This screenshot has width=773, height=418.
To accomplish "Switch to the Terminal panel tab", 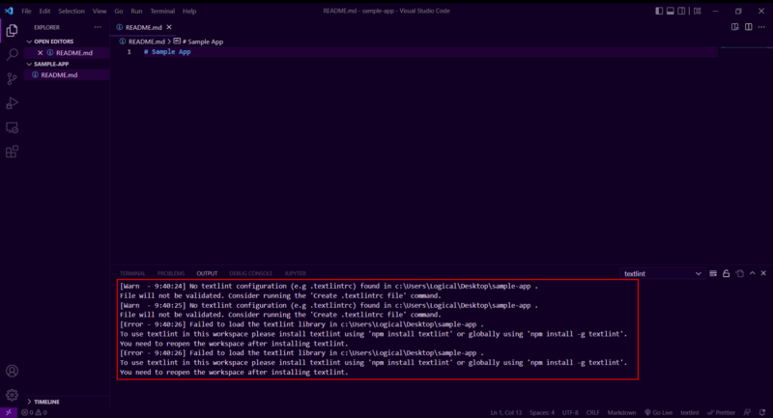I will pos(132,273).
